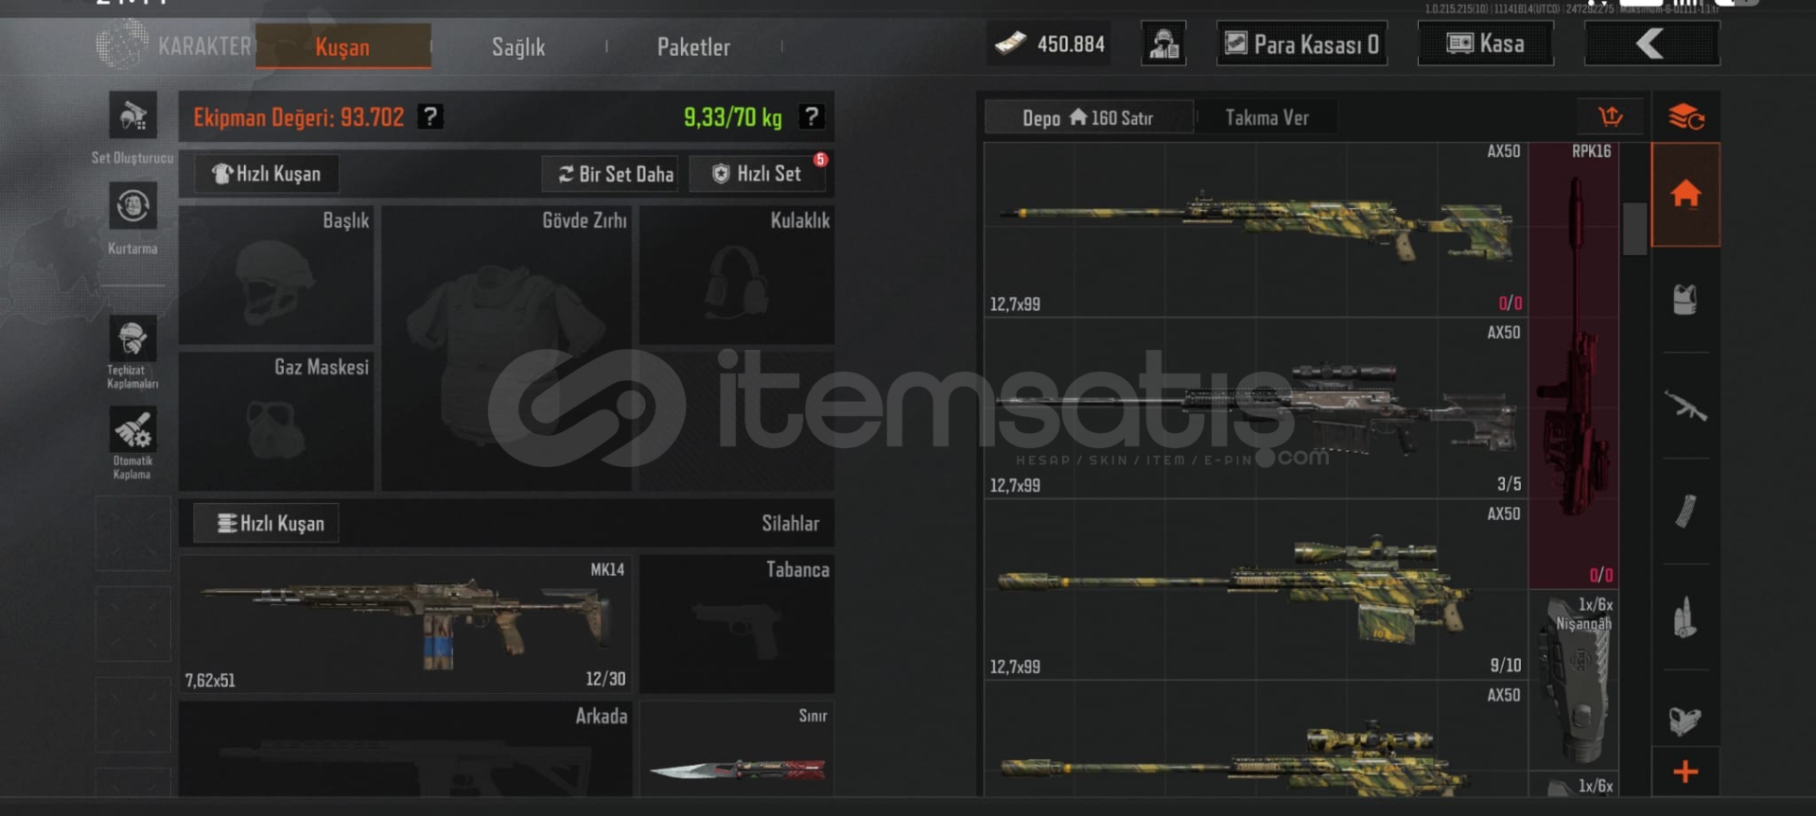This screenshot has height=816, width=1816.
Task: Select the equipped MK14 weapon slot
Action: click(406, 624)
